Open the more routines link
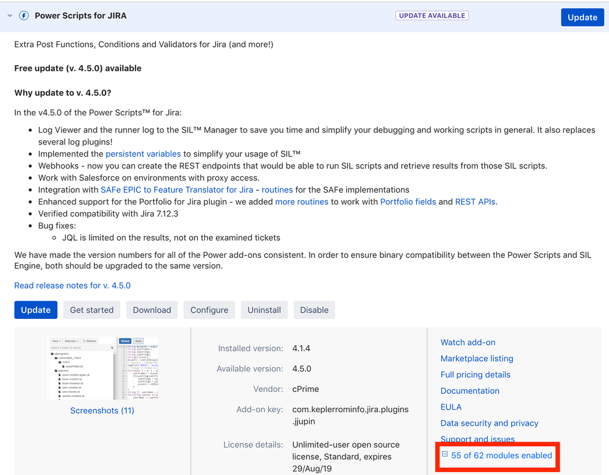The width and height of the screenshot is (609, 475). click(x=302, y=202)
